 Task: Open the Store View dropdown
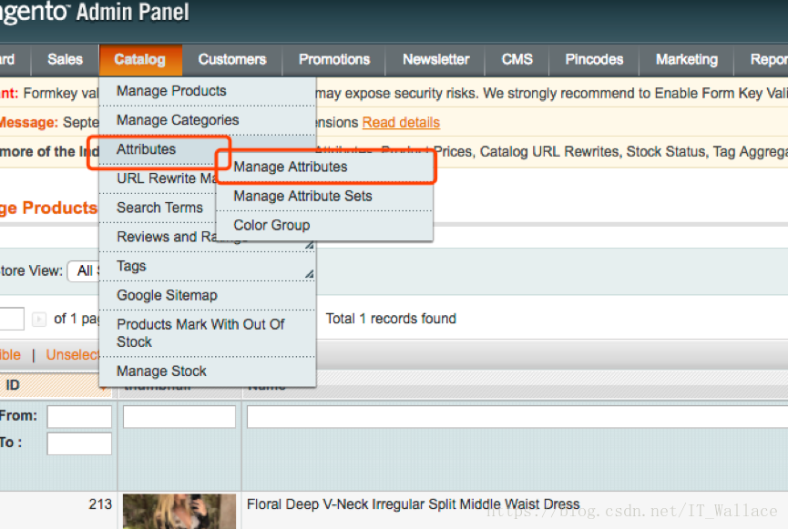point(84,271)
